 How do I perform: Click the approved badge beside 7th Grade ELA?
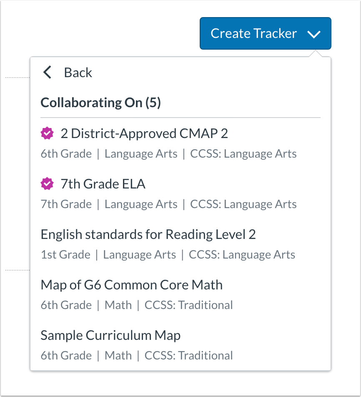(x=47, y=184)
